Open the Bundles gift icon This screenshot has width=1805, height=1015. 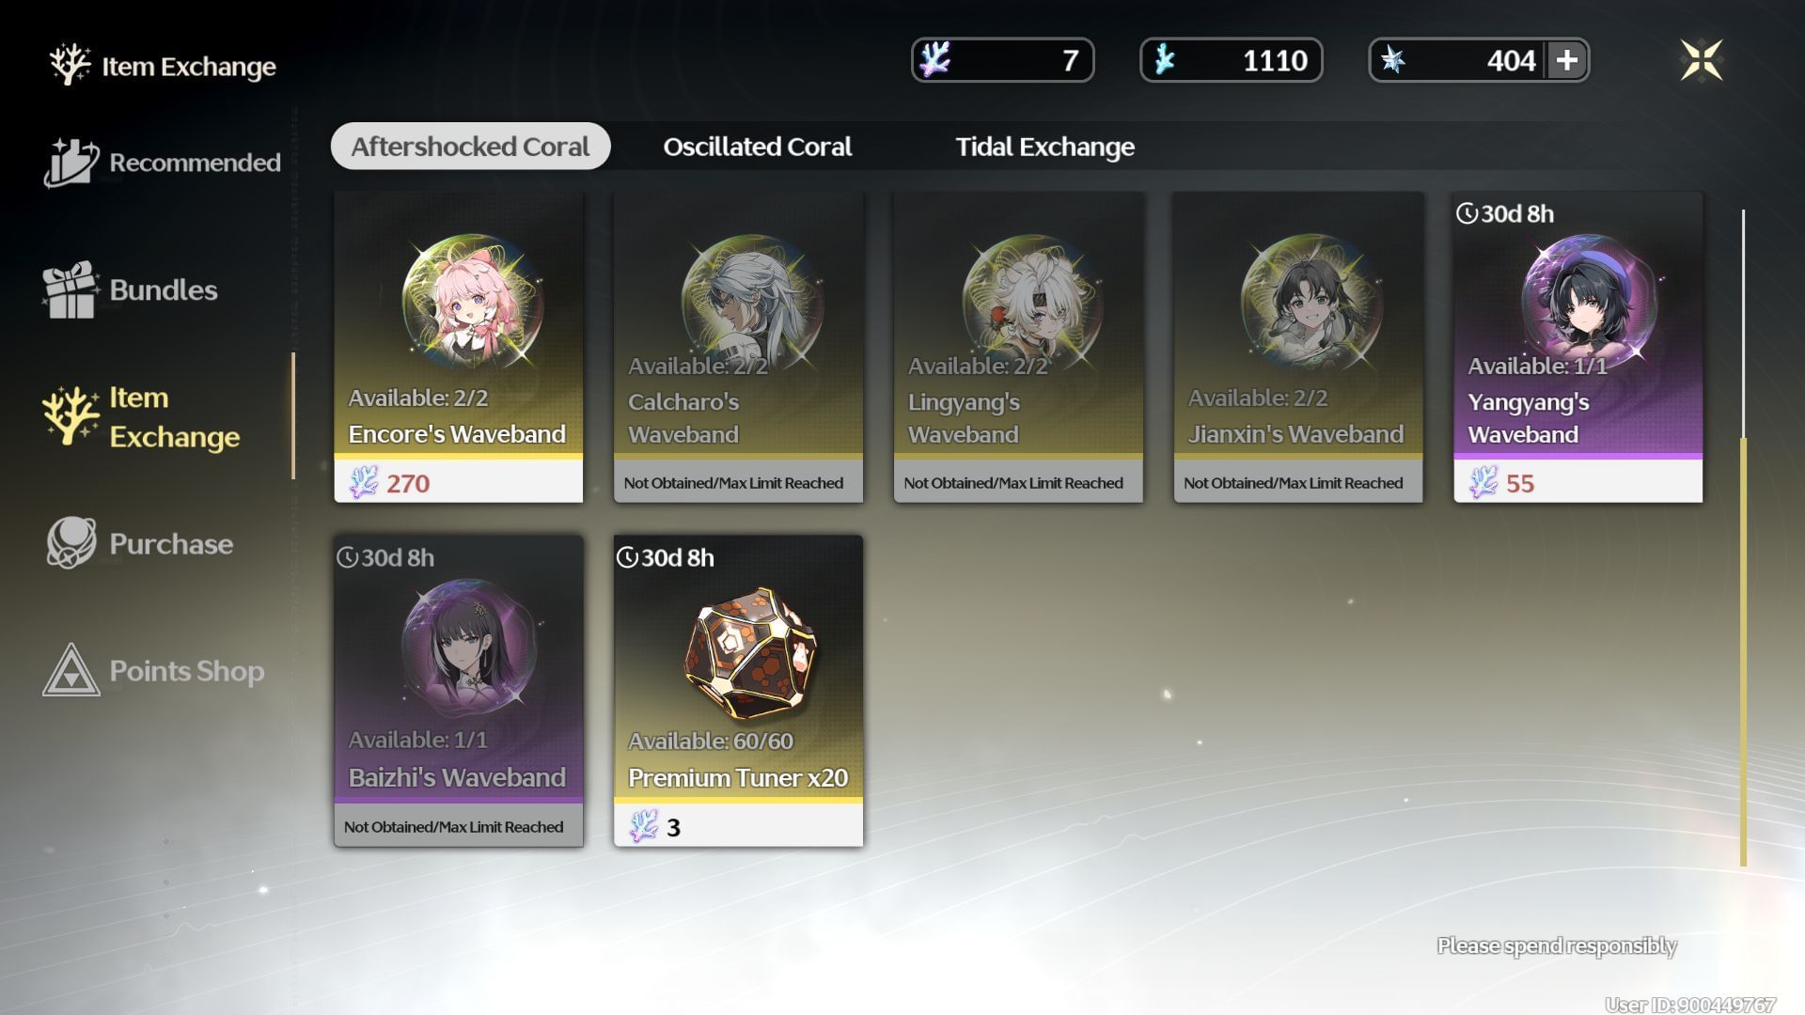[71, 289]
